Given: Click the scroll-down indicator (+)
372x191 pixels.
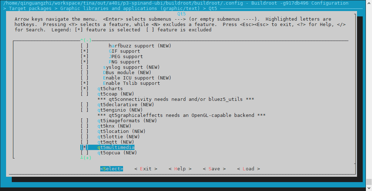Looking at the screenshot, I should [86, 158].
